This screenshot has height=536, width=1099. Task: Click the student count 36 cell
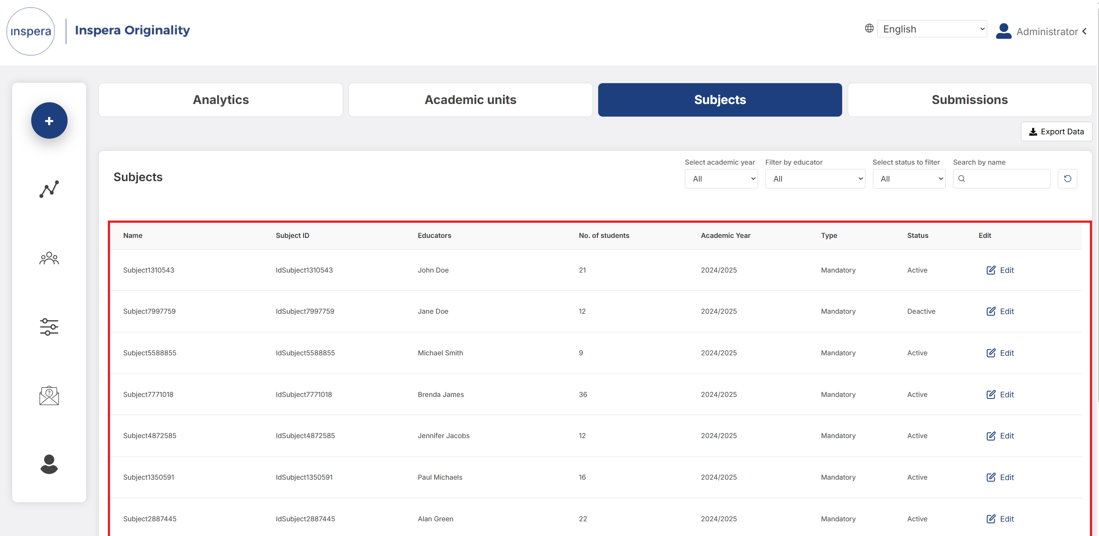583,394
